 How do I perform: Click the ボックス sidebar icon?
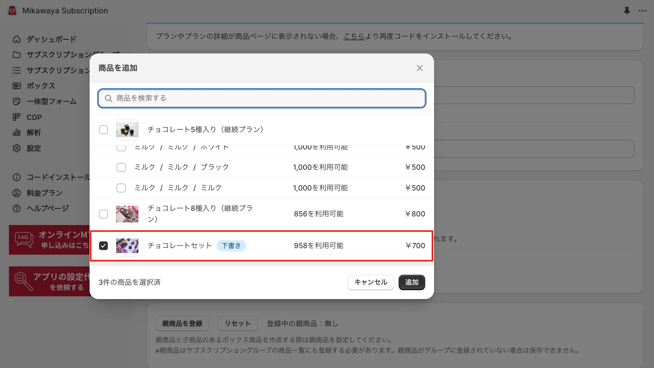click(x=17, y=86)
